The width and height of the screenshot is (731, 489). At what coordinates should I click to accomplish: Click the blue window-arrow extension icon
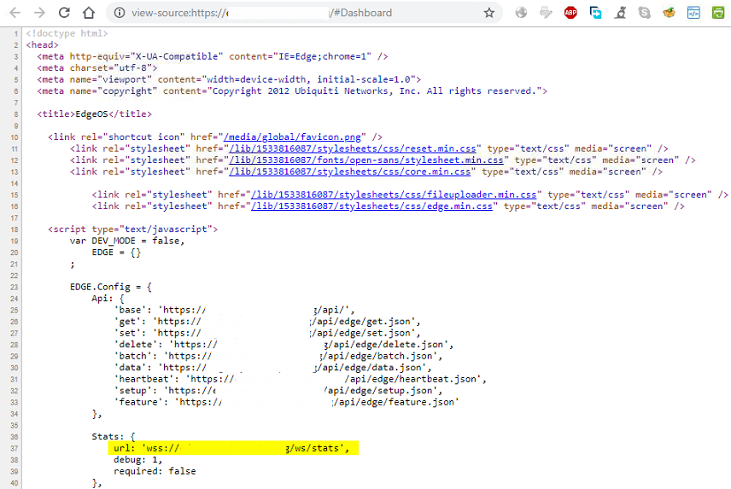pos(595,13)
